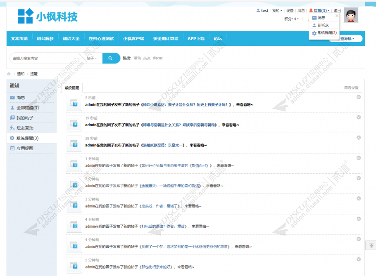Delete the 我做了一个梦 notification with its X icon
Viewport: 376px width, 276px height.
tap(359, 239)
